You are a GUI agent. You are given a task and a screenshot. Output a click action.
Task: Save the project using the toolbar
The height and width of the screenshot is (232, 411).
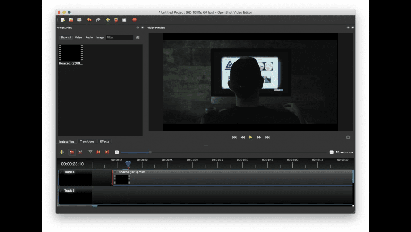pos(79,20)
